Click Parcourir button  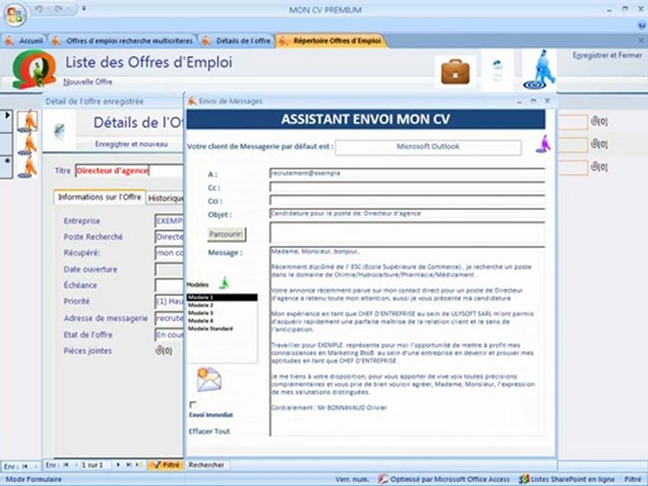pos(226,234)
